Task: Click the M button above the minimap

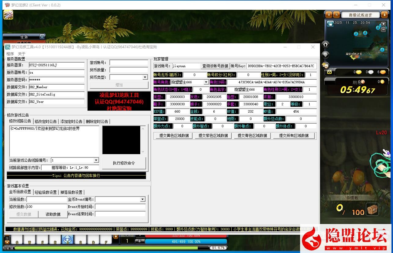Action: (x=329, y=15)
